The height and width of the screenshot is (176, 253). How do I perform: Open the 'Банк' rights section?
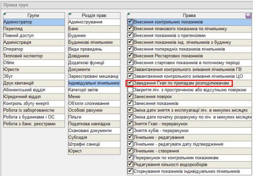(94, 29)
